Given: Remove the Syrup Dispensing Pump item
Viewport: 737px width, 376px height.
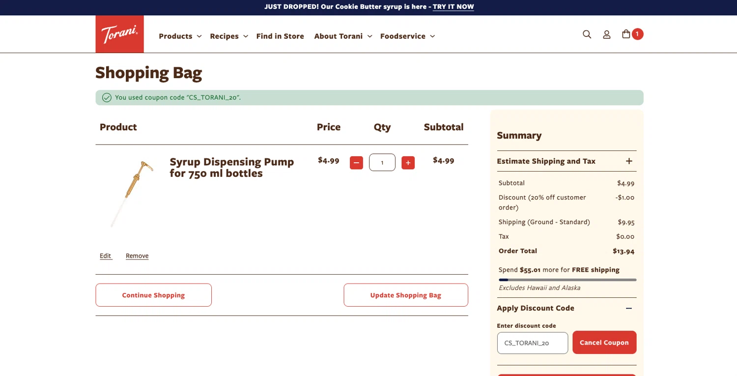Looking at the screenshot, I should 137,256.
